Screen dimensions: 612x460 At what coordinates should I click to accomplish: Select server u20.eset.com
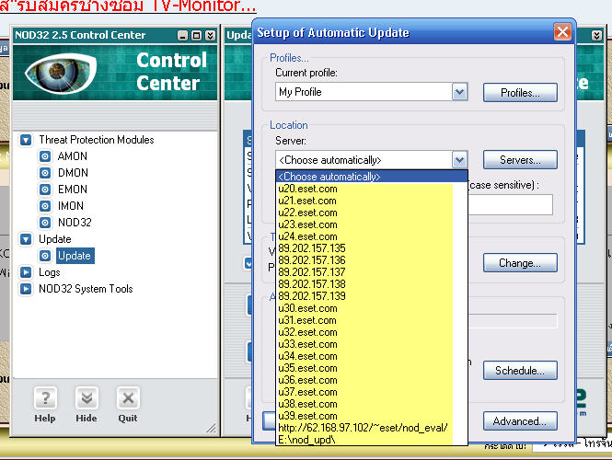tap(372, 189)
